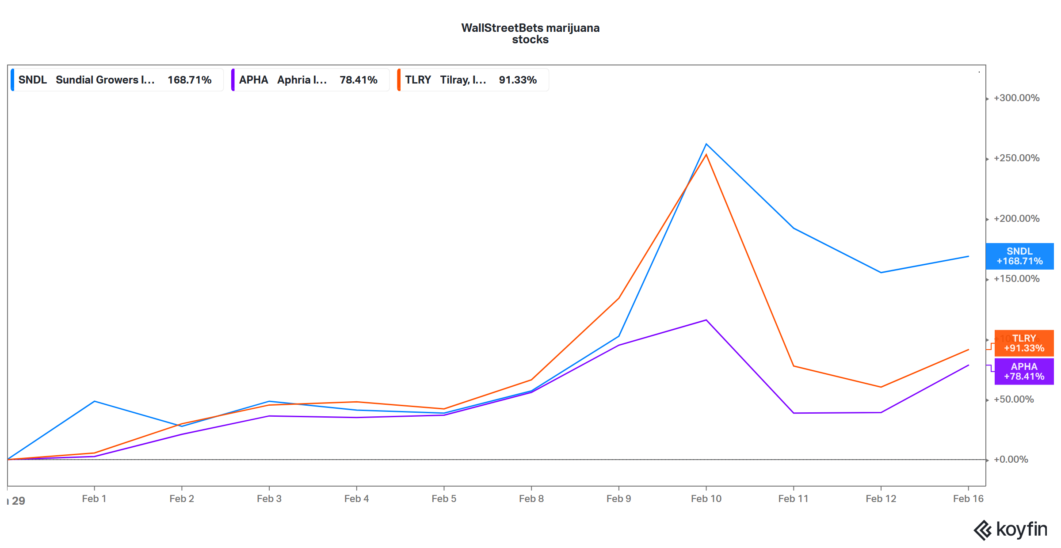This screenshot has height=548, width=1061.
Task: Click the purple APHA legend color bar
Action: [233, 80]
